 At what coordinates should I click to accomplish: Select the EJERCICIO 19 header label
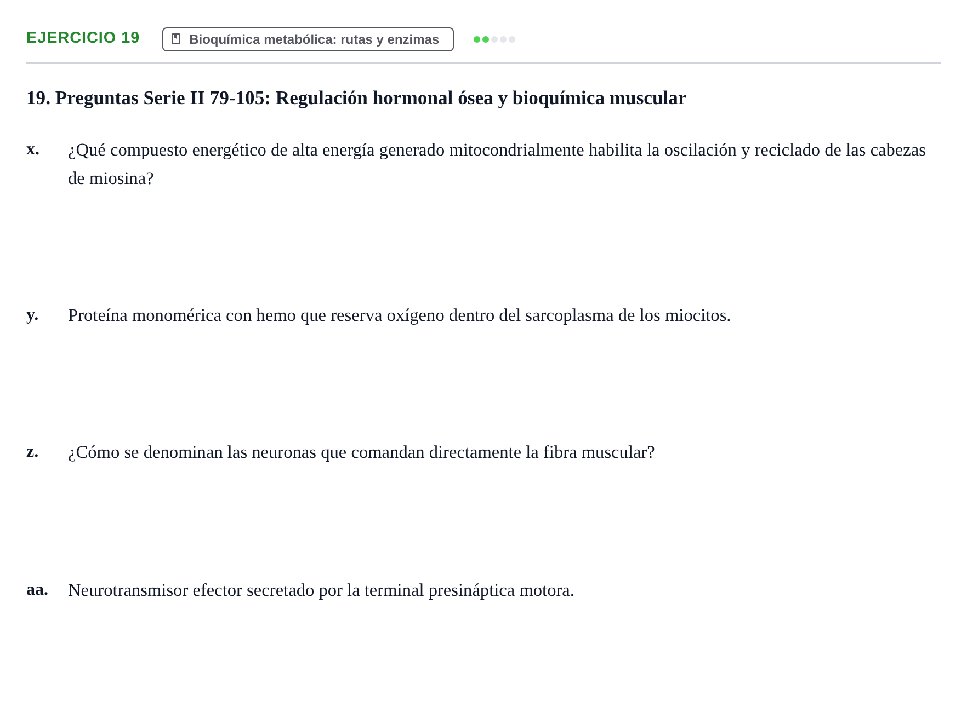[83, 38]
